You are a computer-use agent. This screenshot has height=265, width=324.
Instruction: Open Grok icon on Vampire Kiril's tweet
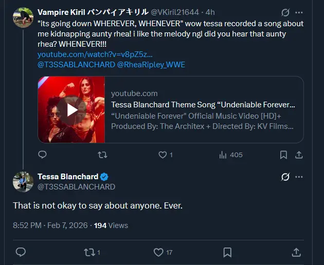click(x=285, y=12)
